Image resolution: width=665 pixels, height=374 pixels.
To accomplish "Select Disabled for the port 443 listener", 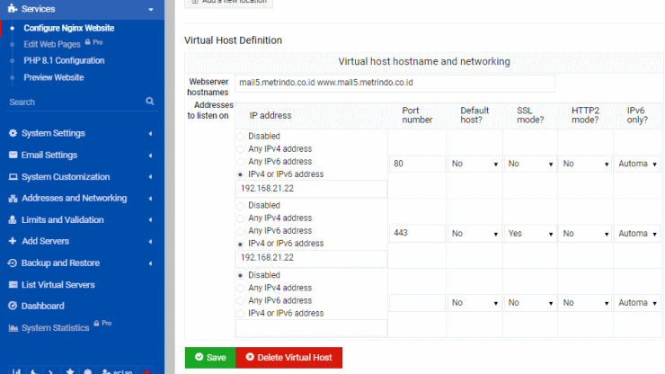I will point(241,206).
